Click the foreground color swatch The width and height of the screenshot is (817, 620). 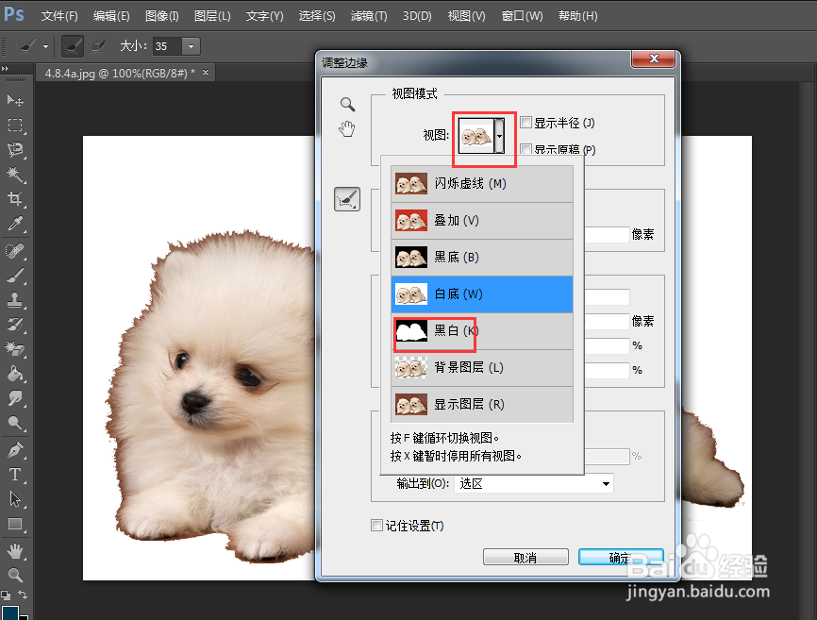[x=9, y=612]
